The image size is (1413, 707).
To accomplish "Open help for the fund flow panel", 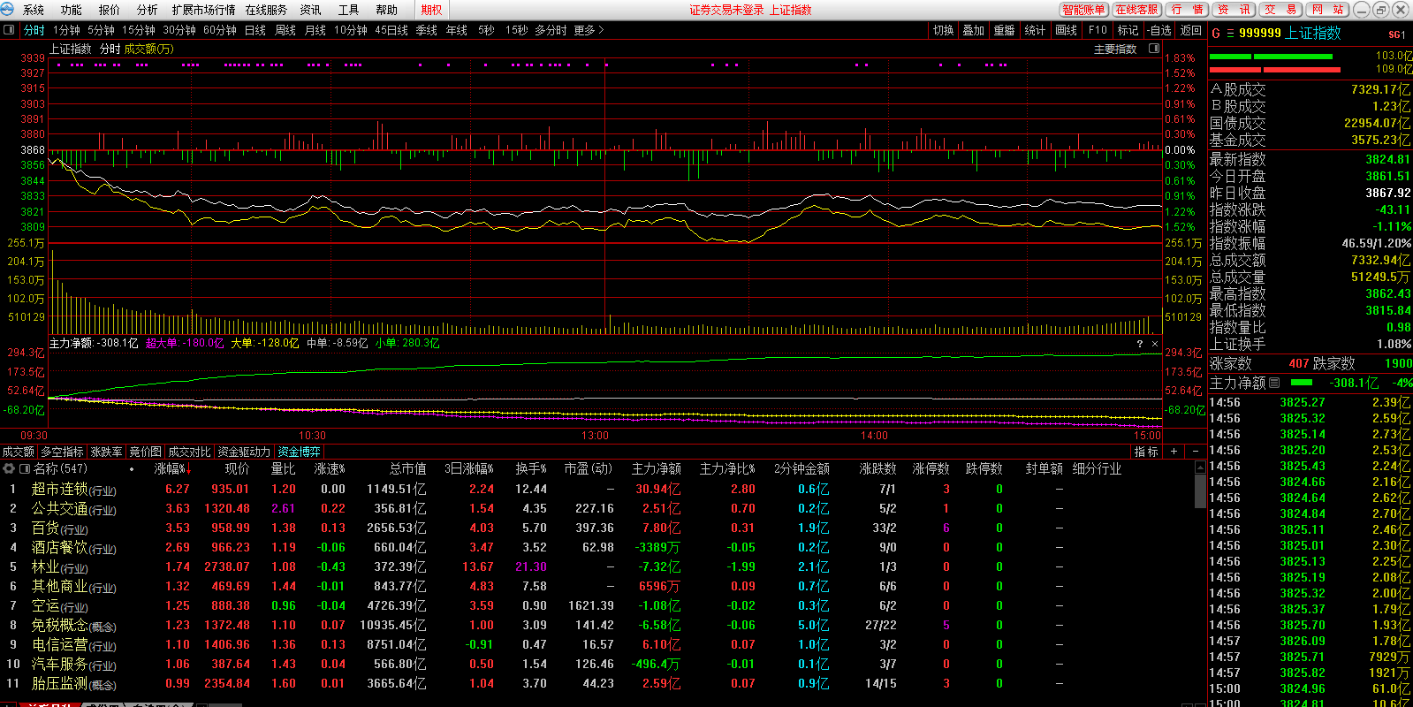I will click(1139, 344).
